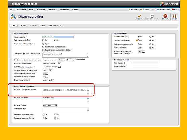Choose Скрыть for the offline message
The image size is (187, 140).
tap(43, 44)
